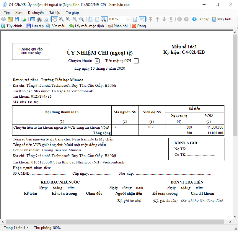The image size is (238, 231).
Task: Click the Tiền mặt tại NH checkbox
Action: 136,61
